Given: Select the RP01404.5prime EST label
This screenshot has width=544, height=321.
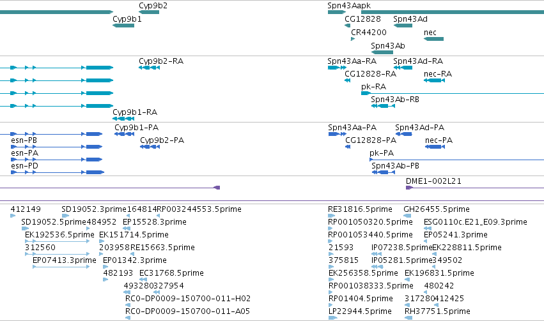Looking at the screenshot, I should click(x=361, y=299).
